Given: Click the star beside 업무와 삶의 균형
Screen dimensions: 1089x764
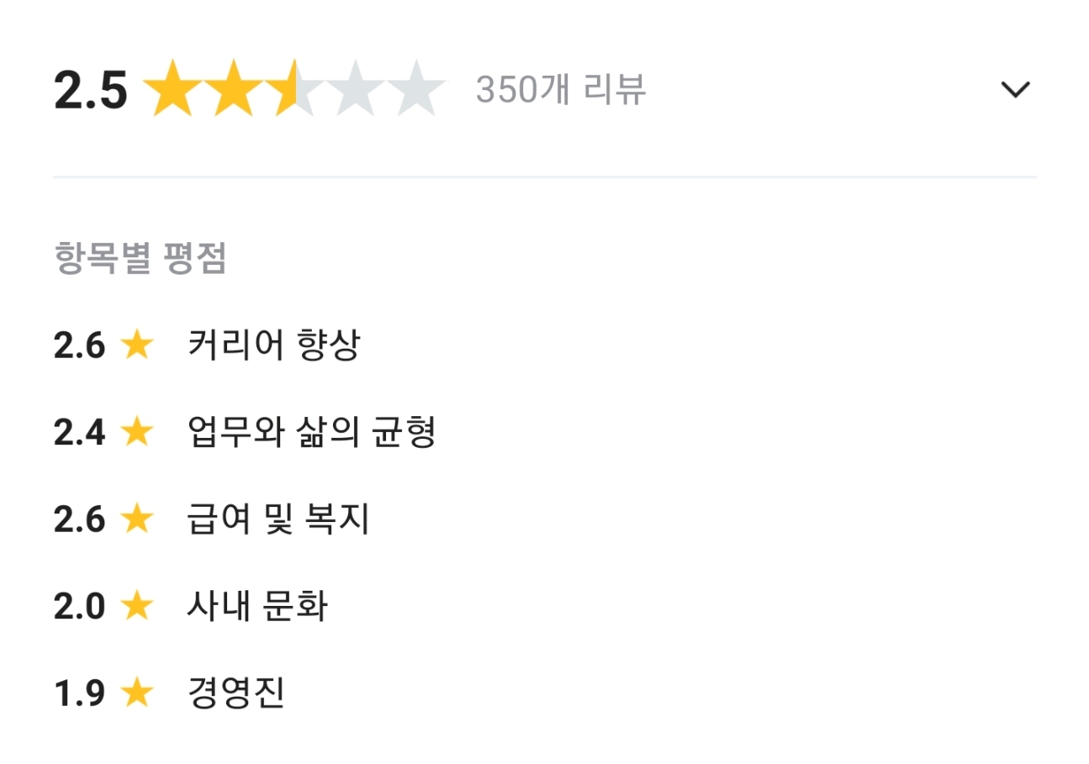Looking at the screenshot, I should [136, 432].
